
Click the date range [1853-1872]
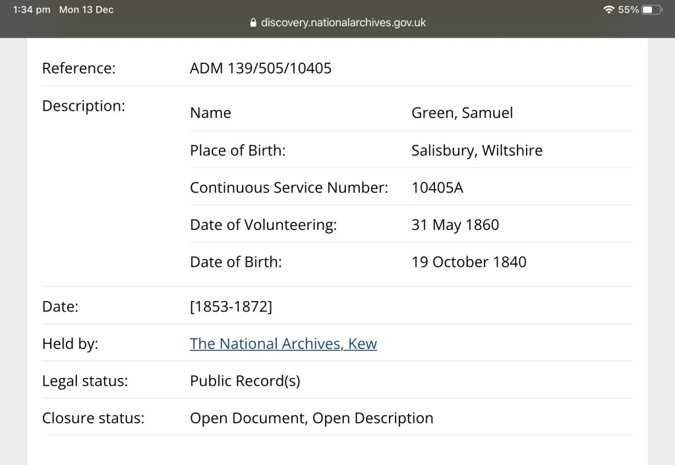click(230, 306)
